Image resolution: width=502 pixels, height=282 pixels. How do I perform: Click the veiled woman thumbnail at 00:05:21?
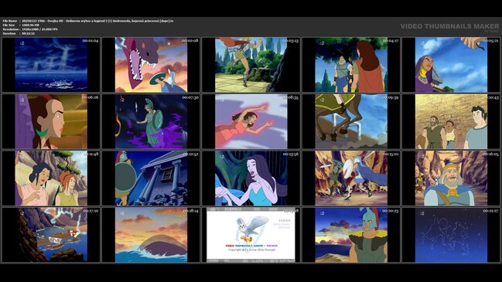click(x=451, y=65)
